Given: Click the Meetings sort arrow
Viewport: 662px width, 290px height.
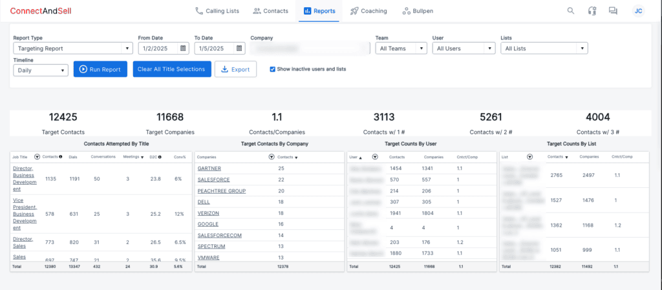Looking at the screenshot, I should click(142, 157).
